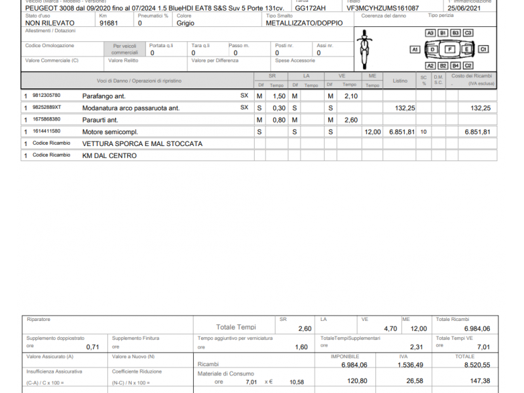524x393 pixels.
Task: Click the Km value 91681
Action: tap(109, 23)
